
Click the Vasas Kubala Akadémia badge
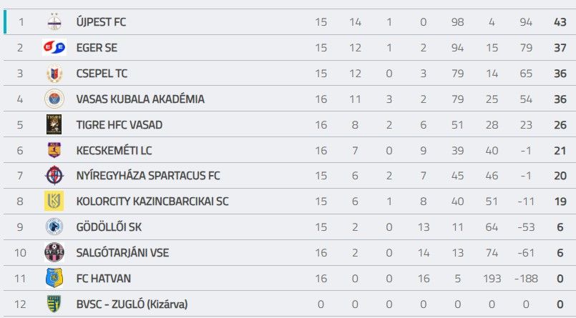click(x=54, y=99)
